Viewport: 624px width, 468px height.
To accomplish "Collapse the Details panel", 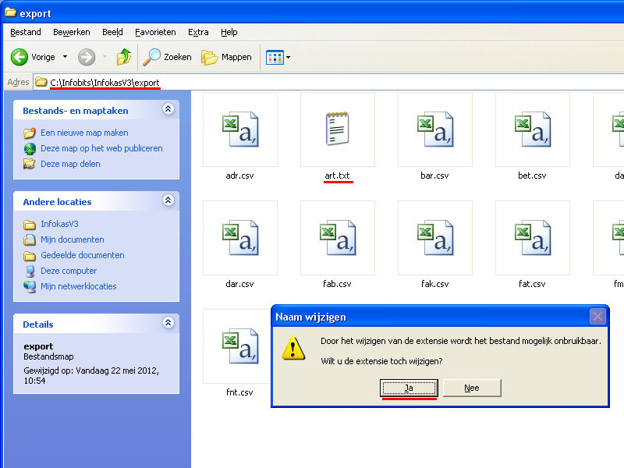I will [x=168, y=323].
